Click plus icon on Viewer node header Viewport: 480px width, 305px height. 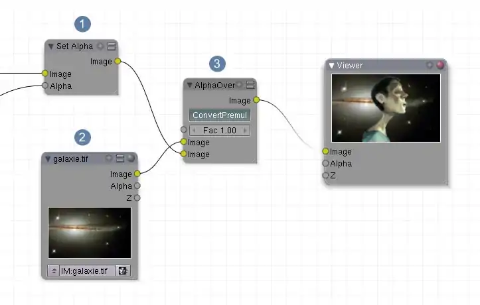click(430, 65)
